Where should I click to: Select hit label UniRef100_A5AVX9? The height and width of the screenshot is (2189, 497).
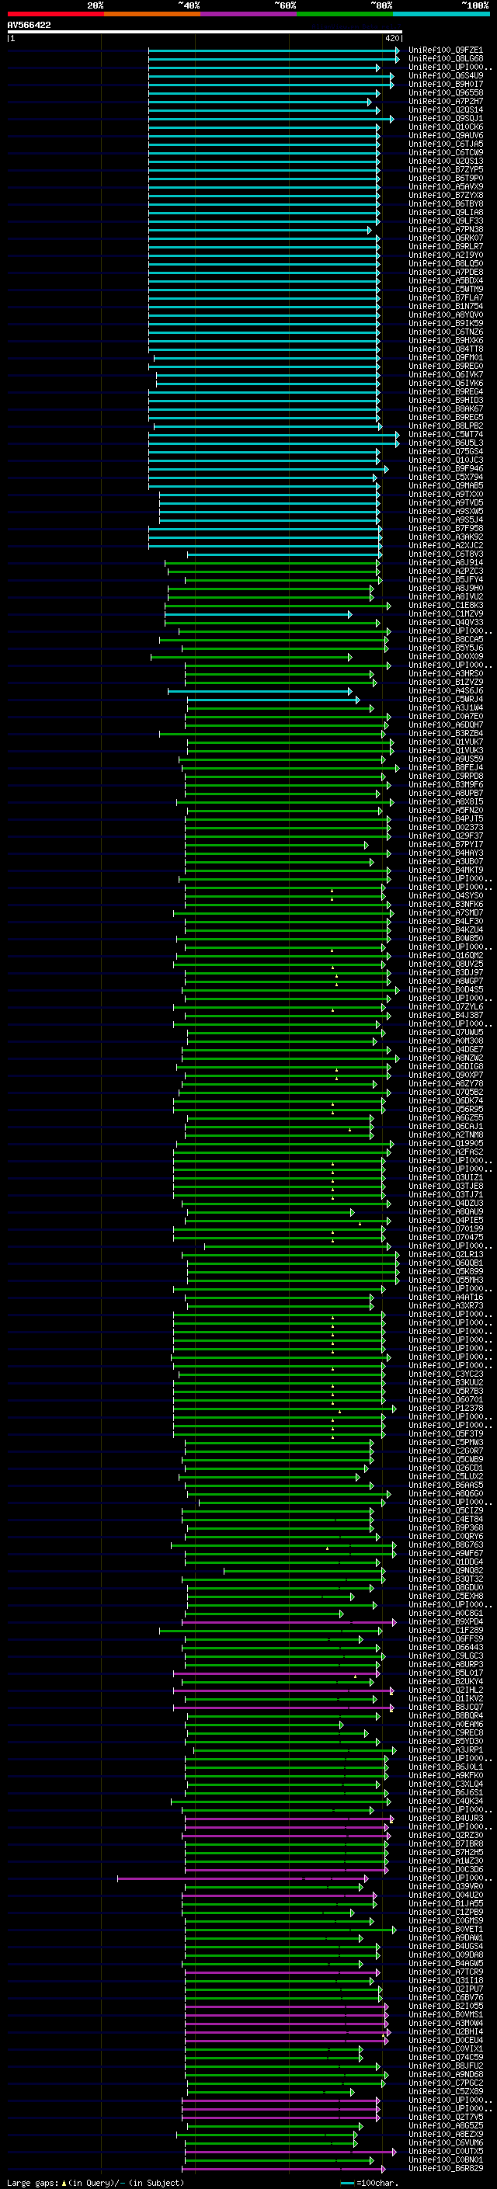pyautogui.click(x=445, y=187)
